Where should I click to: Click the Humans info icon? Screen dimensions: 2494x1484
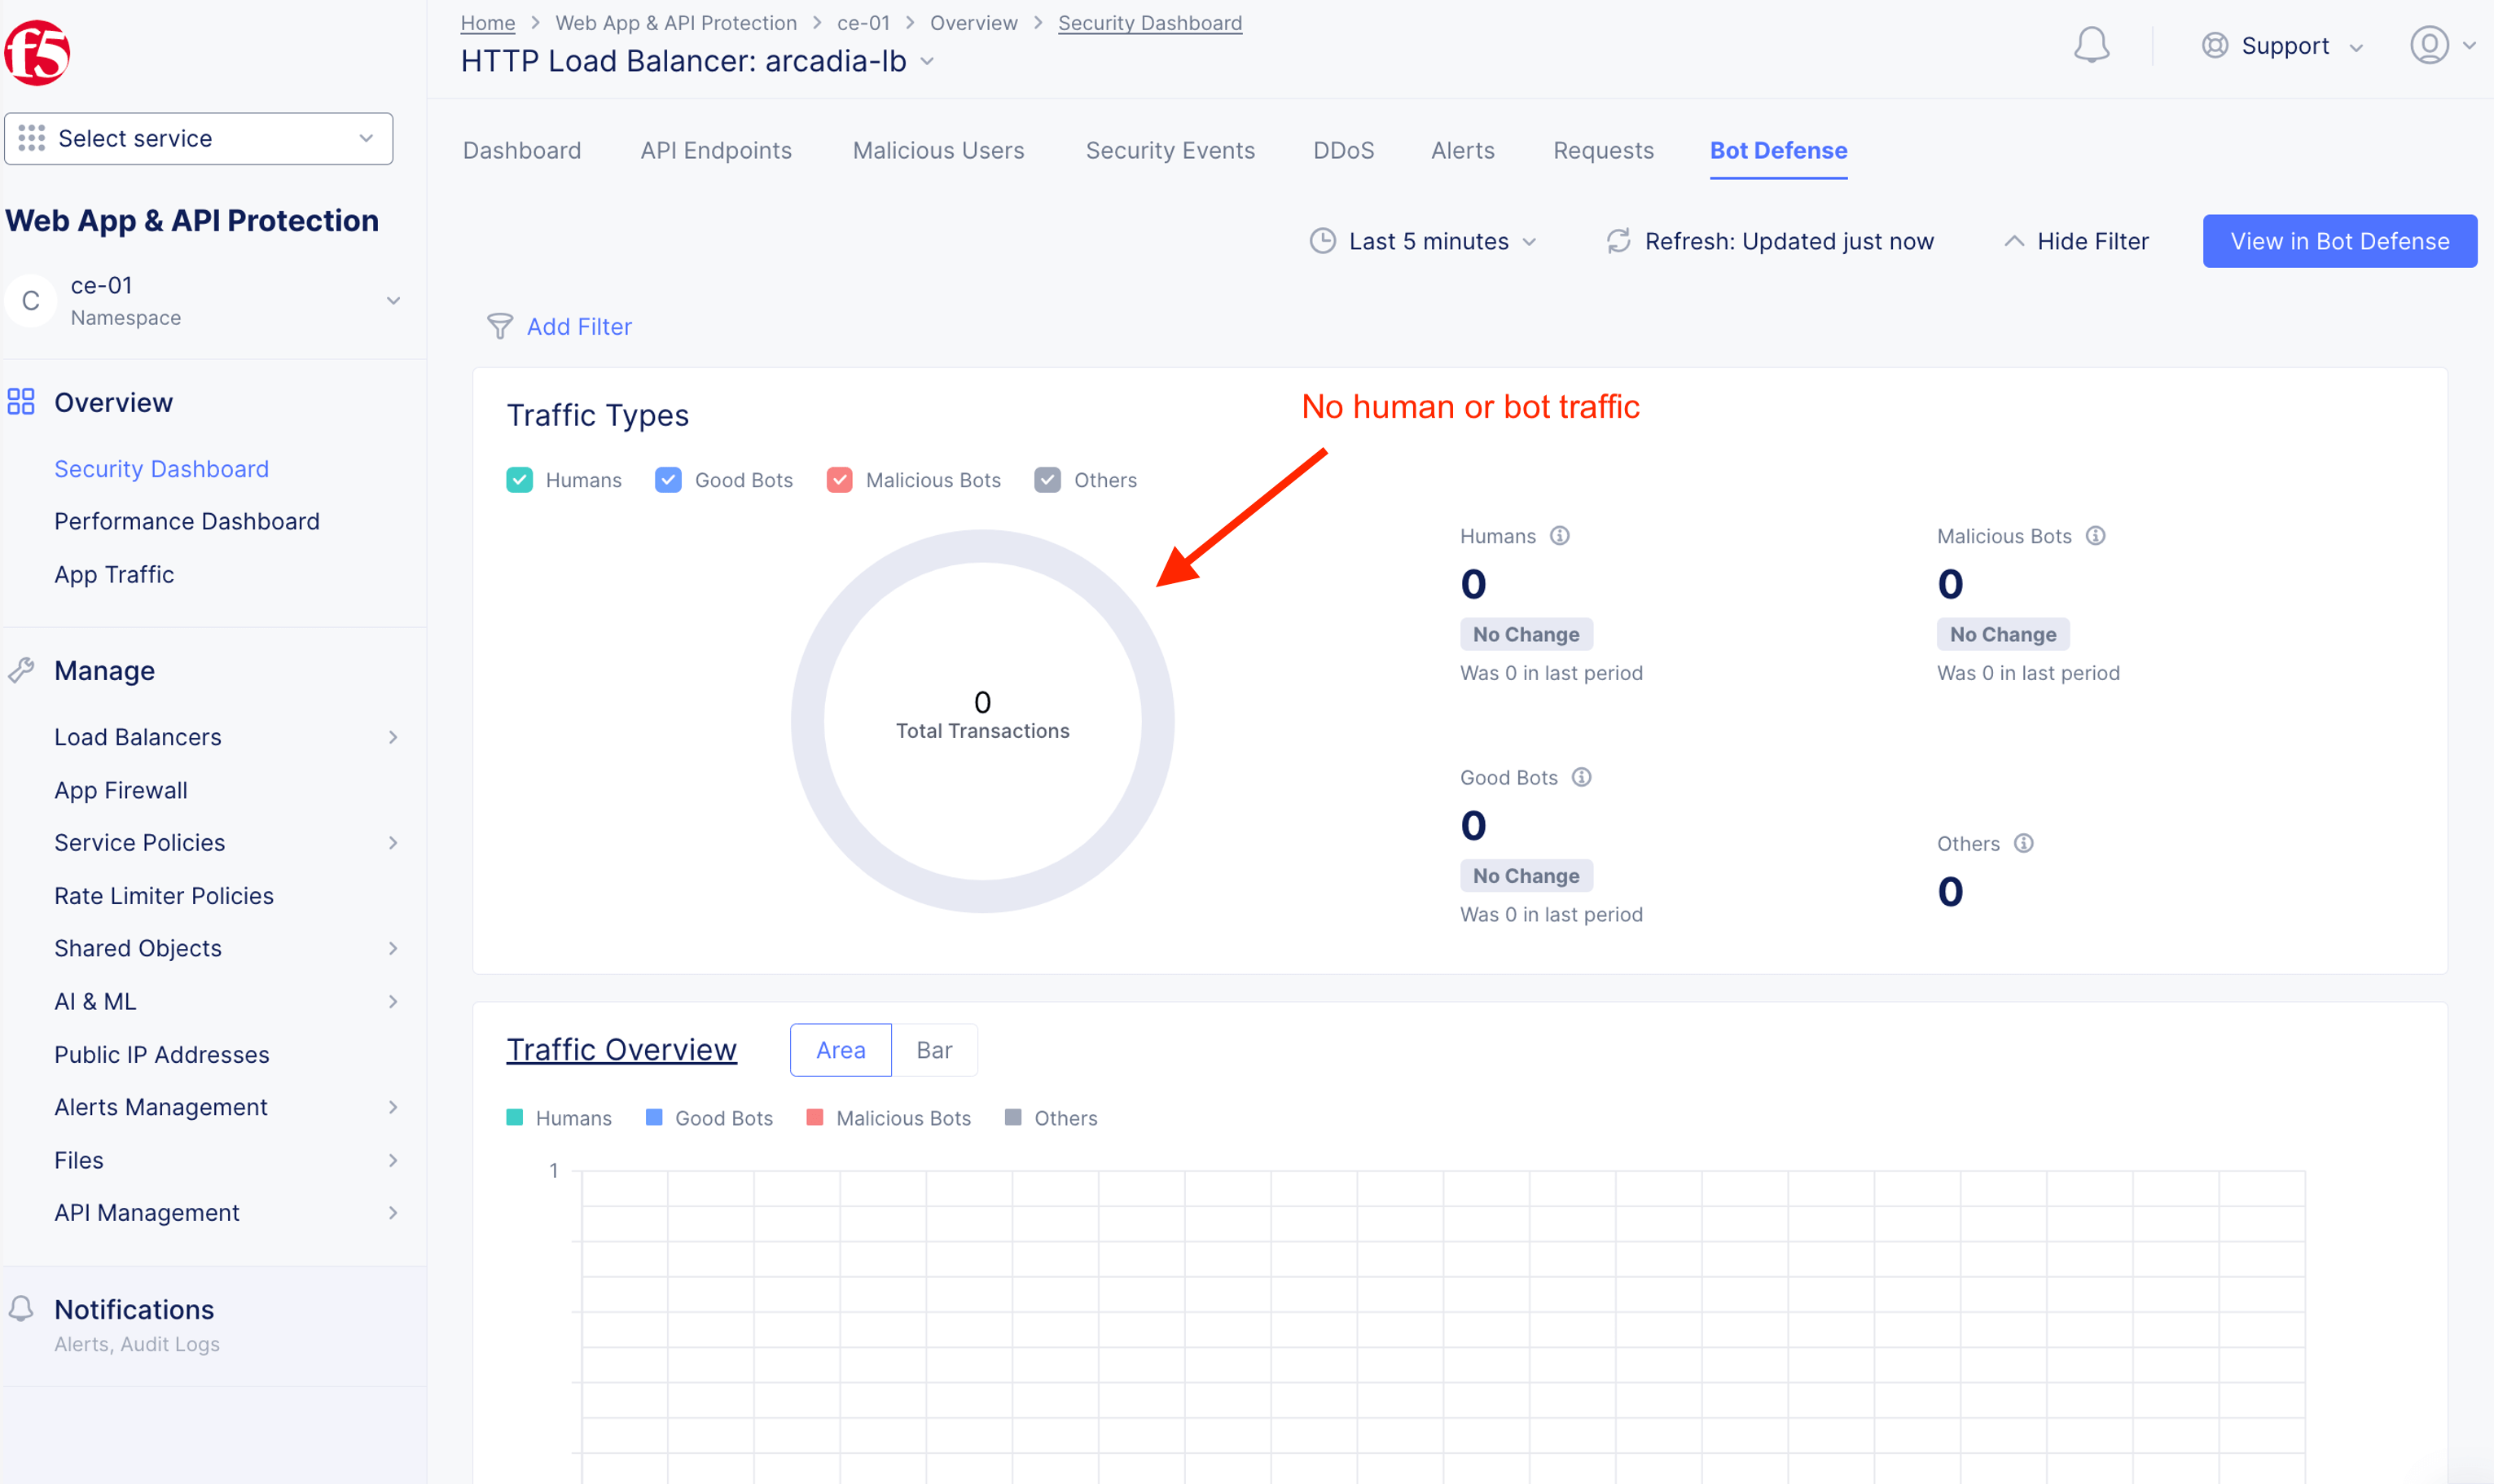point(1559,536)
